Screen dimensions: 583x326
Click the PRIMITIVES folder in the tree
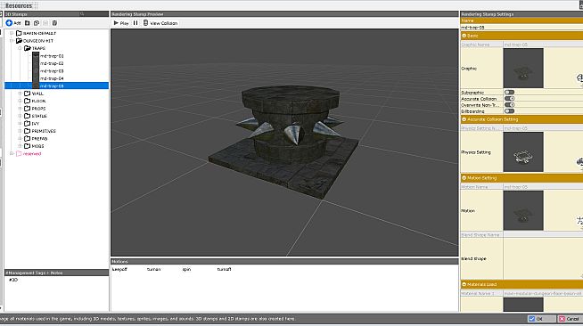pos(40,131)
